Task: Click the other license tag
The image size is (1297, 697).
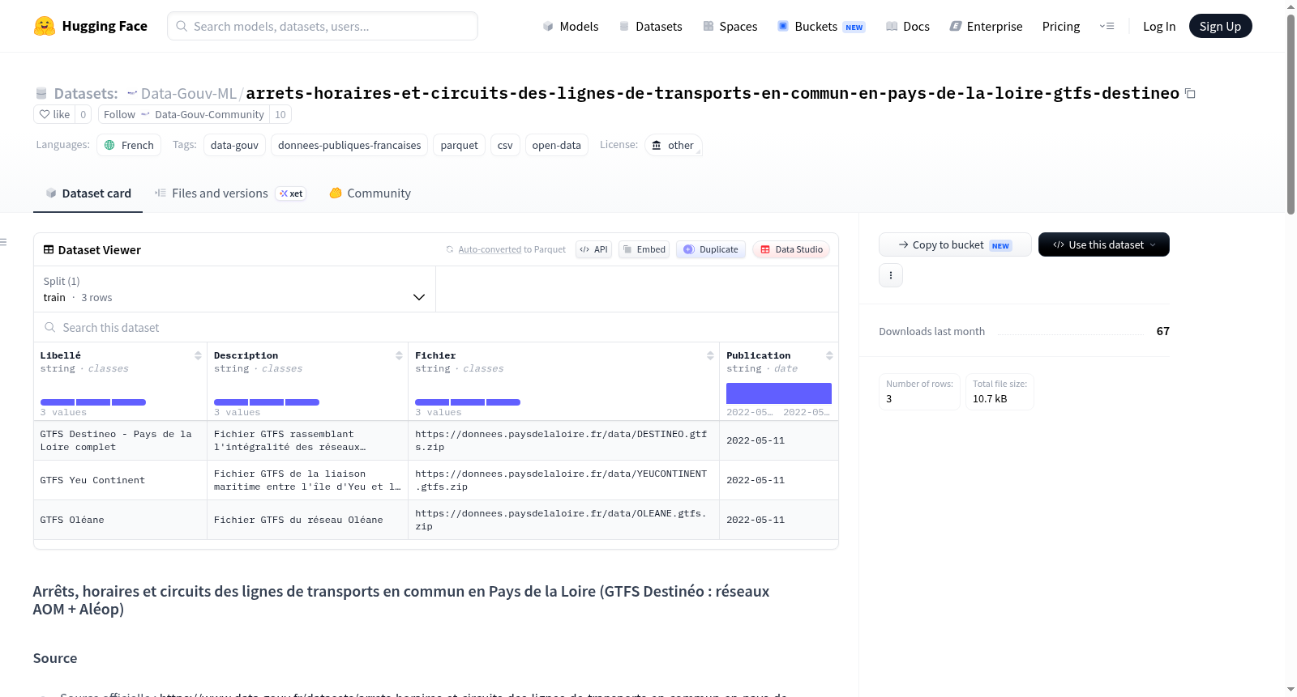Action: 674,145
